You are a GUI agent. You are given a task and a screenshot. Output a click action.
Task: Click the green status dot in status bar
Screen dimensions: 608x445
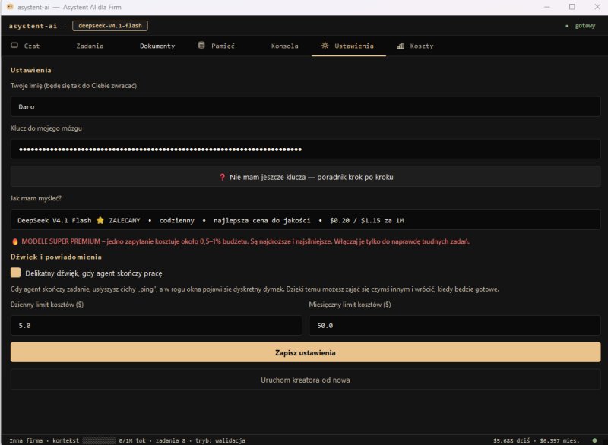point(594,440)
